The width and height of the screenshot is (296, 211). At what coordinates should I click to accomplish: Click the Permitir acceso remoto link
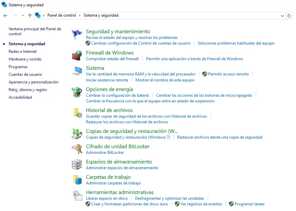click(228, 74)
